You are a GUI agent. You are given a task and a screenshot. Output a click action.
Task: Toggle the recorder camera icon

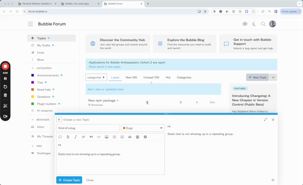(x=5, y=116)
